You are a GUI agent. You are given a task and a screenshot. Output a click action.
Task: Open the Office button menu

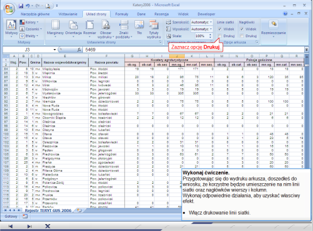tap(9, 9)
